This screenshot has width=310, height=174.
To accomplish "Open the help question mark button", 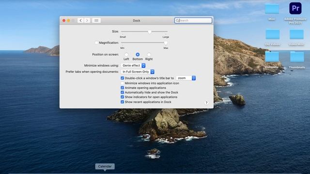I will click(206, 103).
